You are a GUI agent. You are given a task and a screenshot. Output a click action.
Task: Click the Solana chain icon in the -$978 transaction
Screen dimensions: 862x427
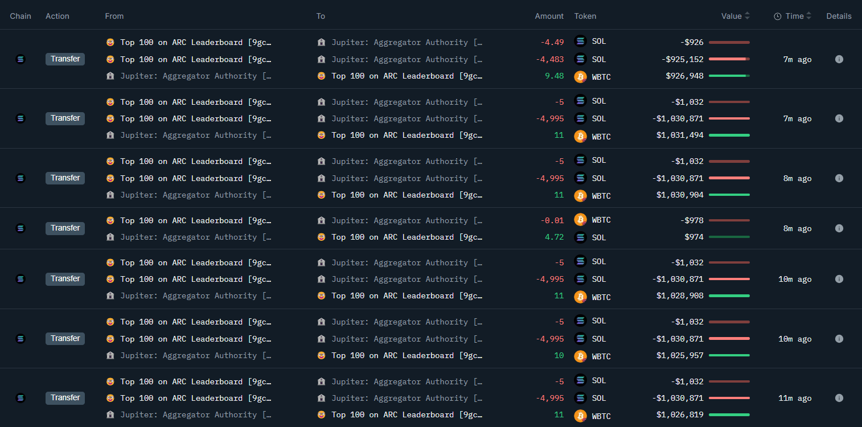coord(20,228)
